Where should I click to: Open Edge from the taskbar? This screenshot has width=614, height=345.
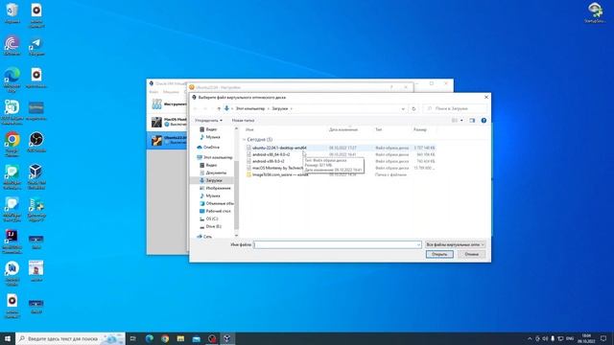[150, 338]
